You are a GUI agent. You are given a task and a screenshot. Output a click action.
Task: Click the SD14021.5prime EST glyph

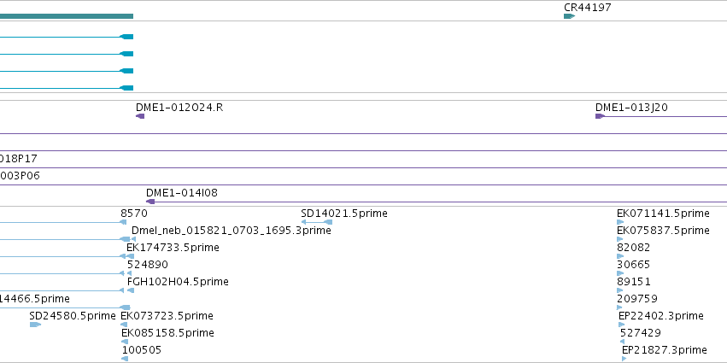317,222
